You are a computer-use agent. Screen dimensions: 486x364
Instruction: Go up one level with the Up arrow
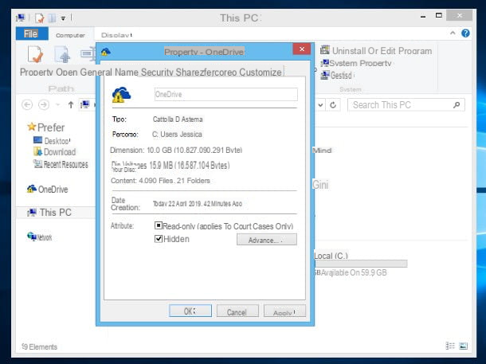pyautogui.click(x=71, y=104)
